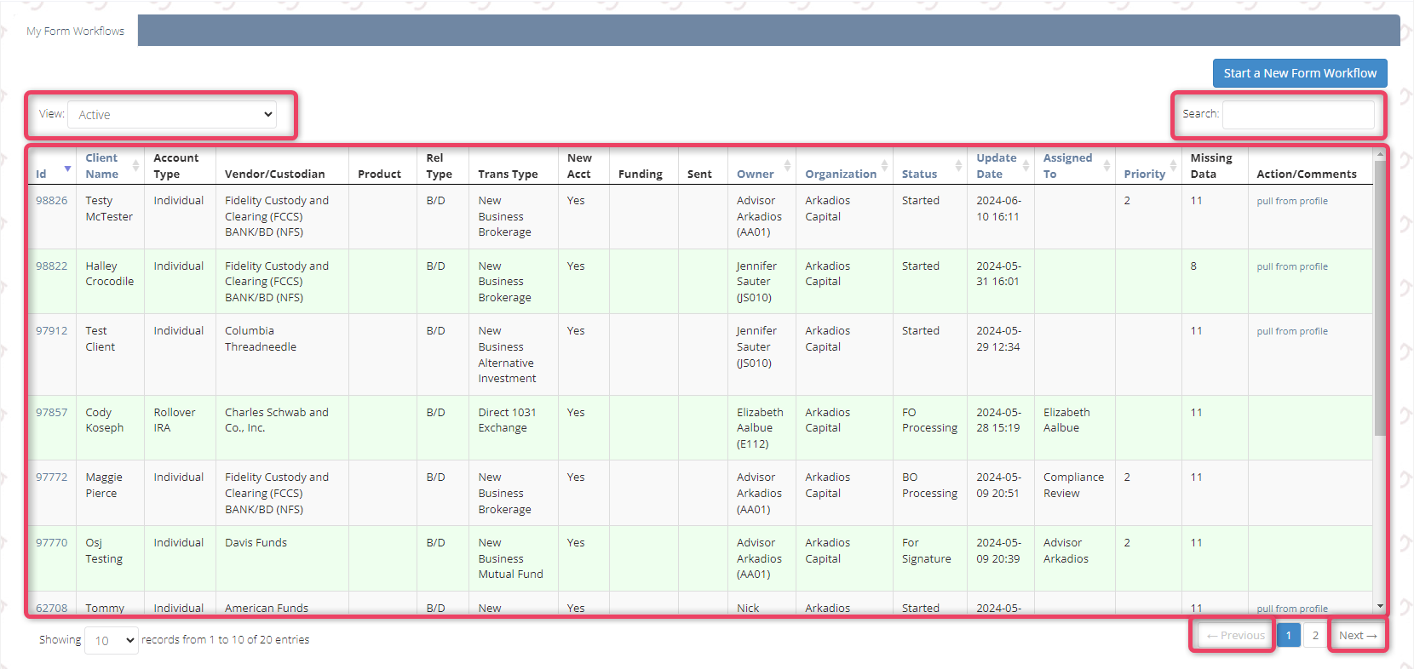Viewport: 1414px width, 669px height.
Task: Click the For Signature status cell
Action: coord(930,558)
